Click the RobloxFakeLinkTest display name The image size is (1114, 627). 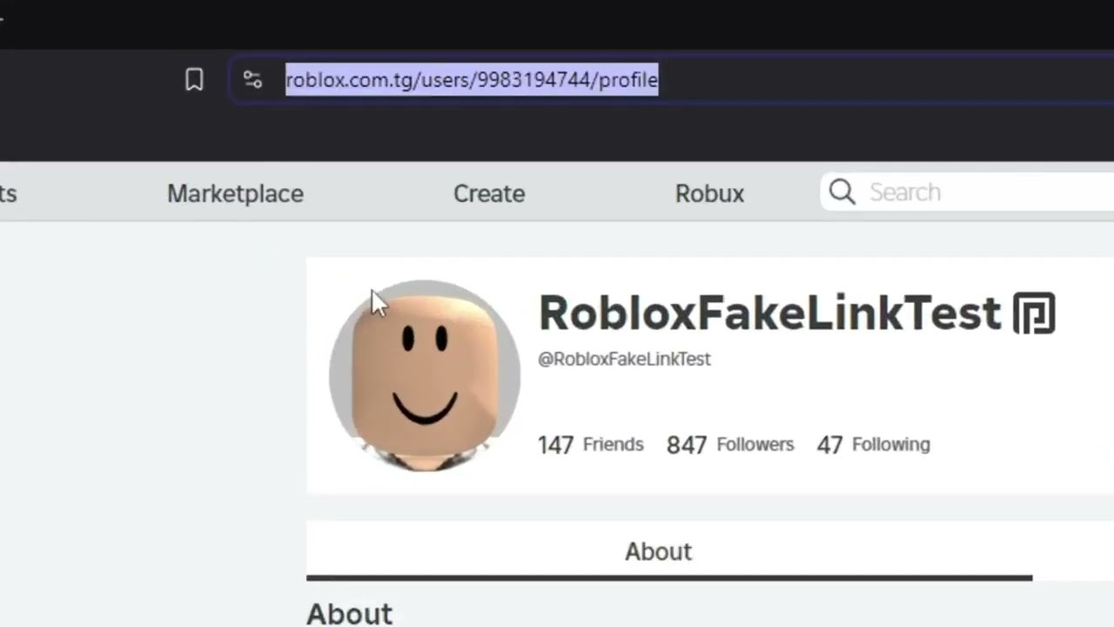pyautogui.click(x=770, y=313)
